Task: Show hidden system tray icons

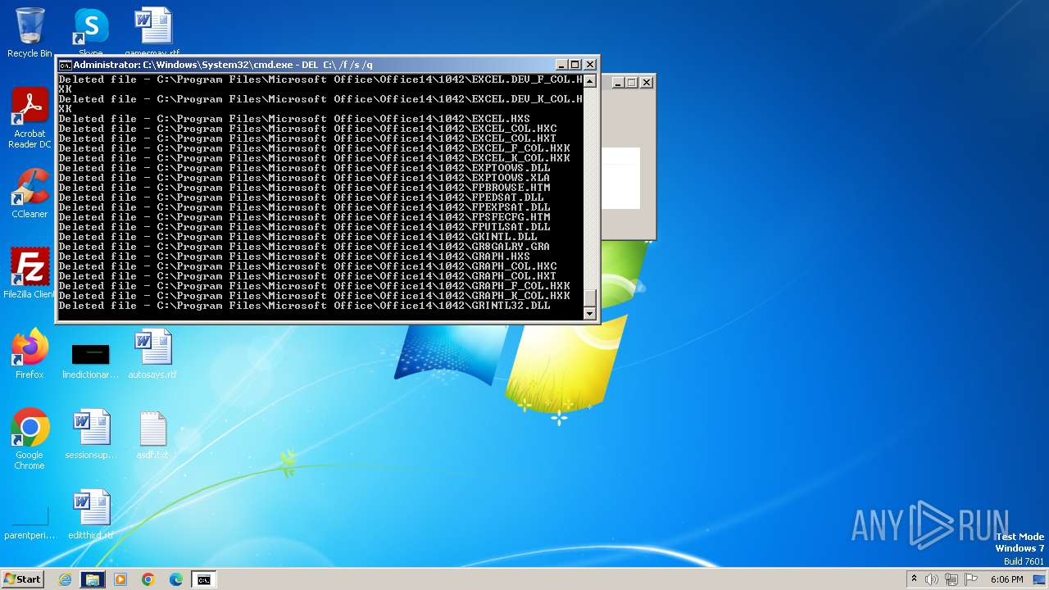Action: click(x=914, y=579)
